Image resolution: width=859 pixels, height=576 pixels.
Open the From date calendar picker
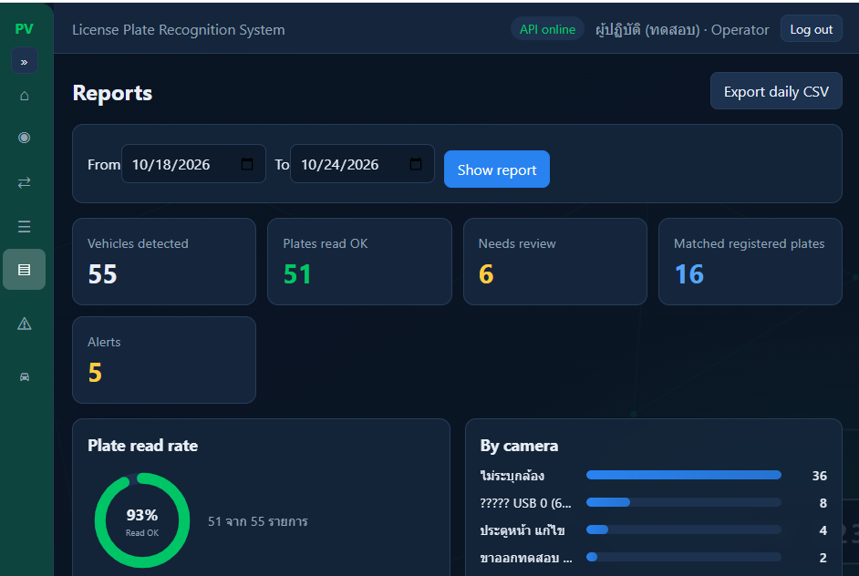click(x=247, y=164)
